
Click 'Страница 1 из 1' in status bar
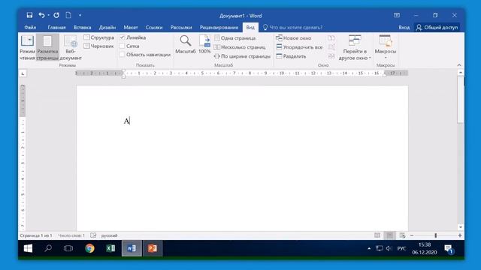pyautogui.click(x=36, y=235)
